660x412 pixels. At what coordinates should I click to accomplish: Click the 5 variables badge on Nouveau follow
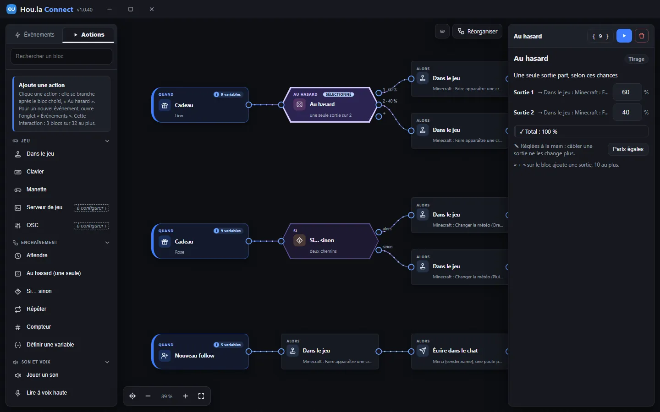pyautogui.click(x=228, y=345)
